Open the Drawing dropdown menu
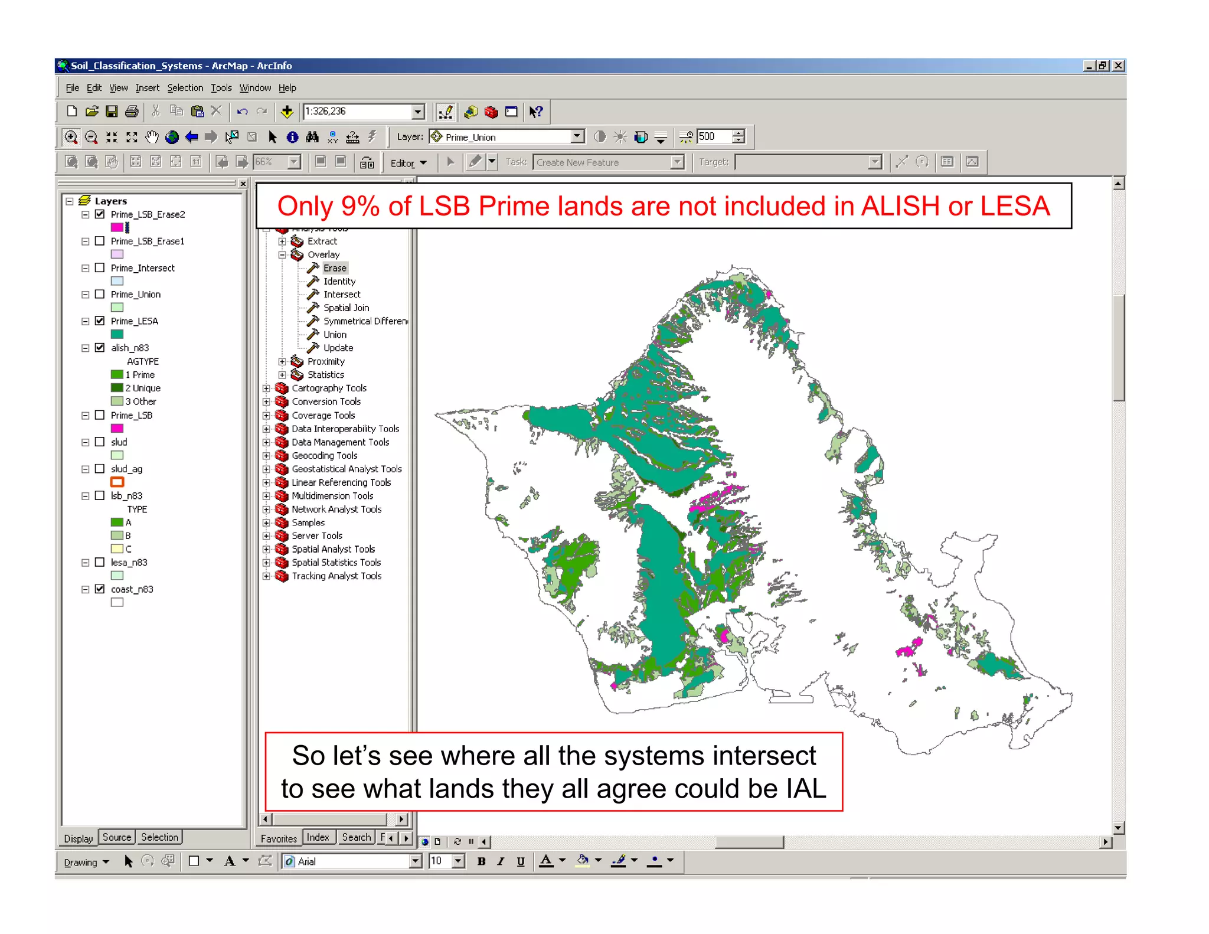1209x934 pixels. point(86,862)
